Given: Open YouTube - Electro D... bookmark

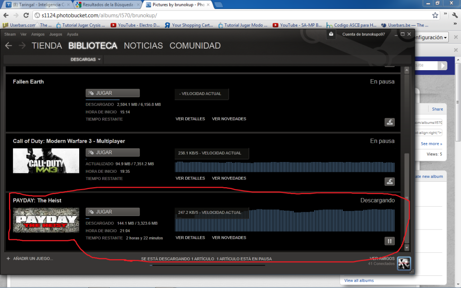Looking at the screenshot, I should (x=135, y=25).
